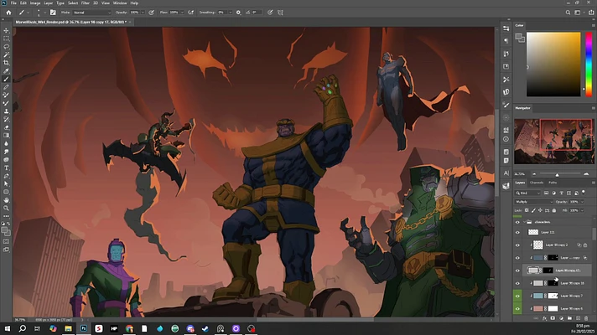Click the Navigator preview thumbnail
The image size is (597, 335).
point(554,141)
